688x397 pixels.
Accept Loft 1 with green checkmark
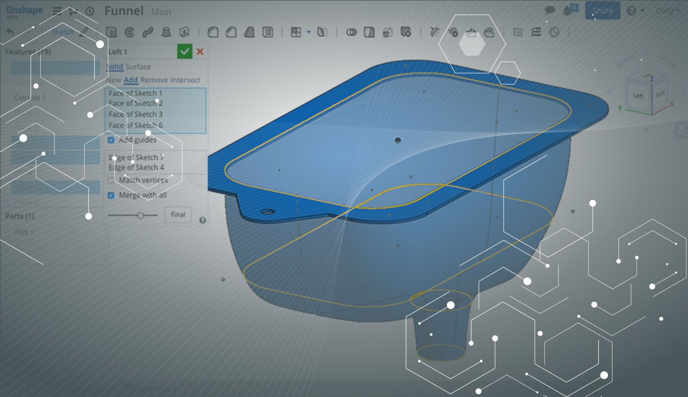[185, 51]
